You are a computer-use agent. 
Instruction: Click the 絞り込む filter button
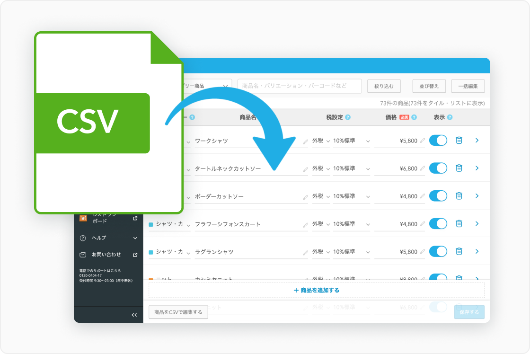click(384, 86)
